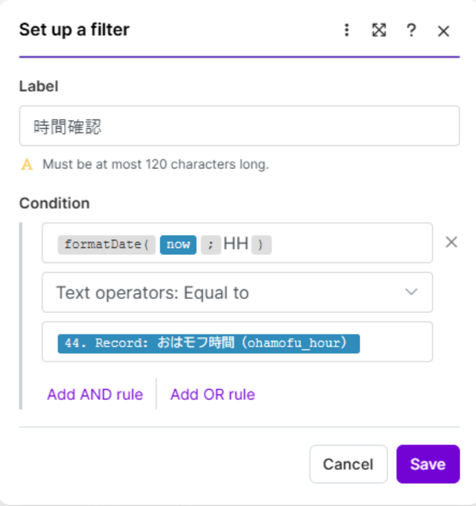Expand the operator list via chevron arrow
This screenshot has width=476, height=506.
point(411,292)
